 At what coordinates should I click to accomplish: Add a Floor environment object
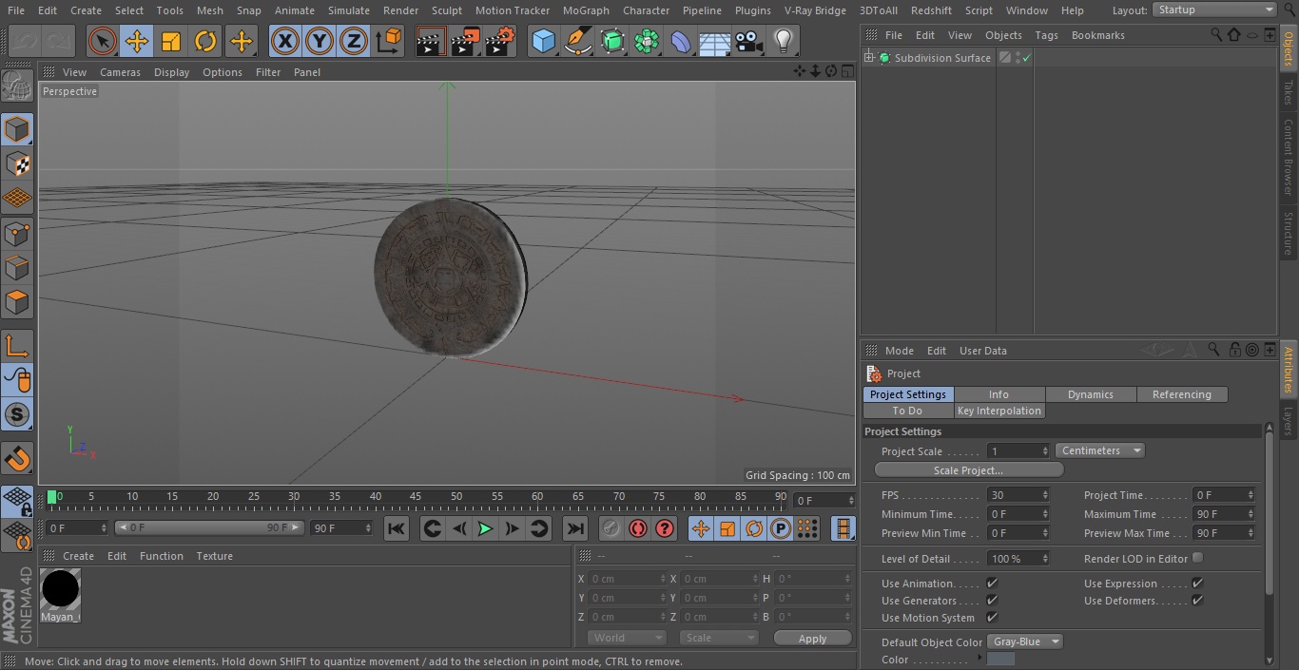[715, 42]
